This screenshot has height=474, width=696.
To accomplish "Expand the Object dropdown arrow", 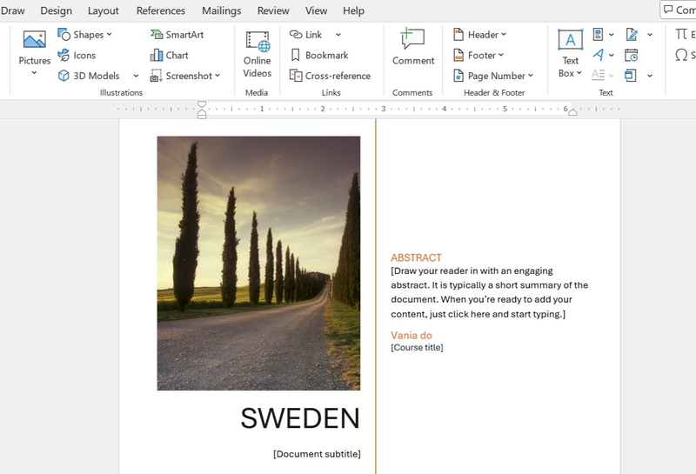I will pyautogui.click(x=650, y=76).
